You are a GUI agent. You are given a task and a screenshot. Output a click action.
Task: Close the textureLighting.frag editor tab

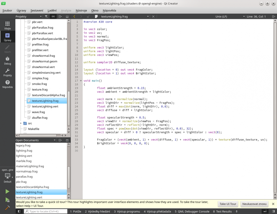pyautogui.click(x=153, y=16)
